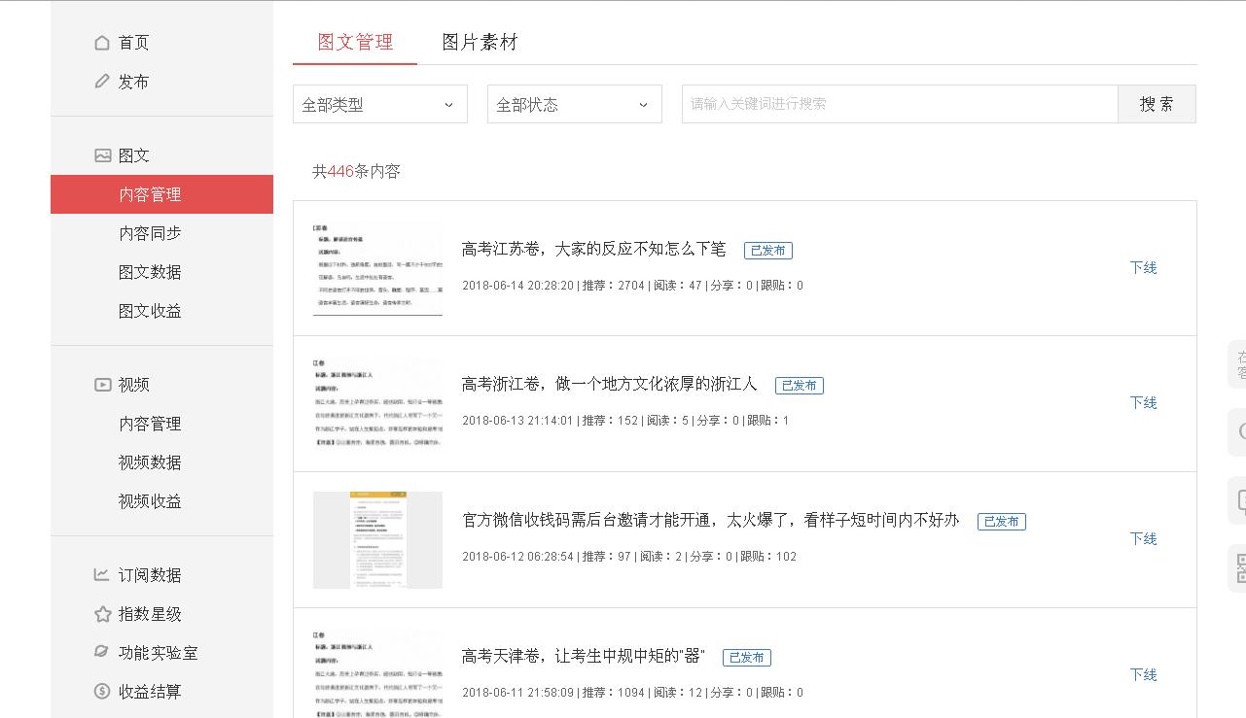Select the pencil icon next to 发布
1246x718 pixels.
click(103, 82)
